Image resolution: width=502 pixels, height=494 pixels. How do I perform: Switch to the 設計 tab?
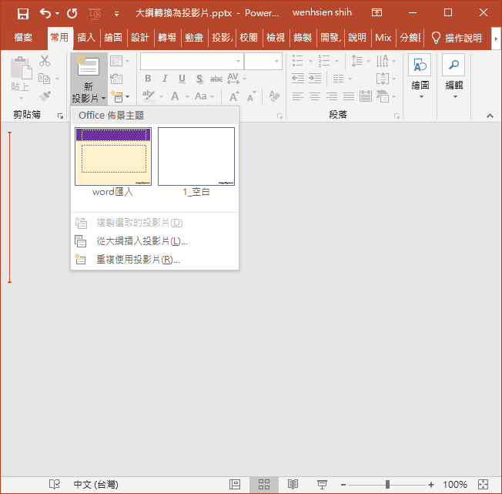(x=140, y=38)
